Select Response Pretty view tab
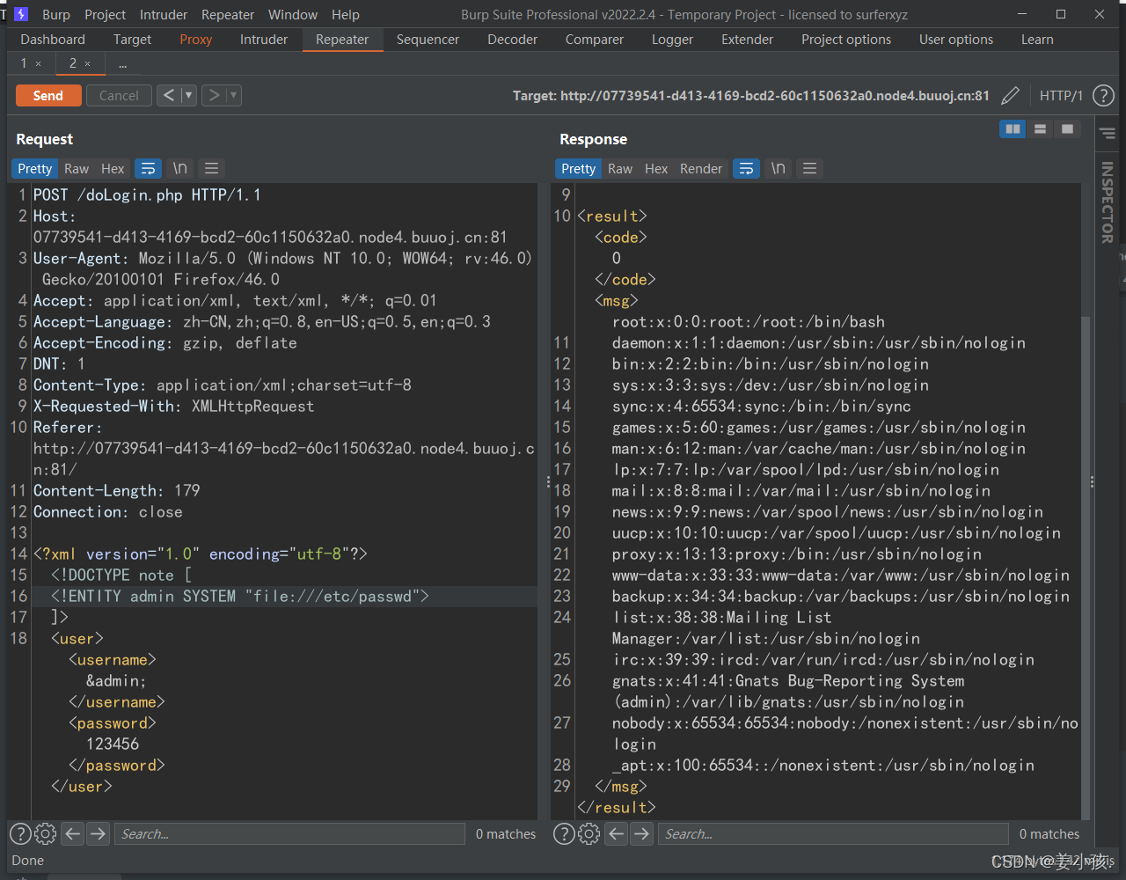The image size is (1126, 880). coord(579,169)
